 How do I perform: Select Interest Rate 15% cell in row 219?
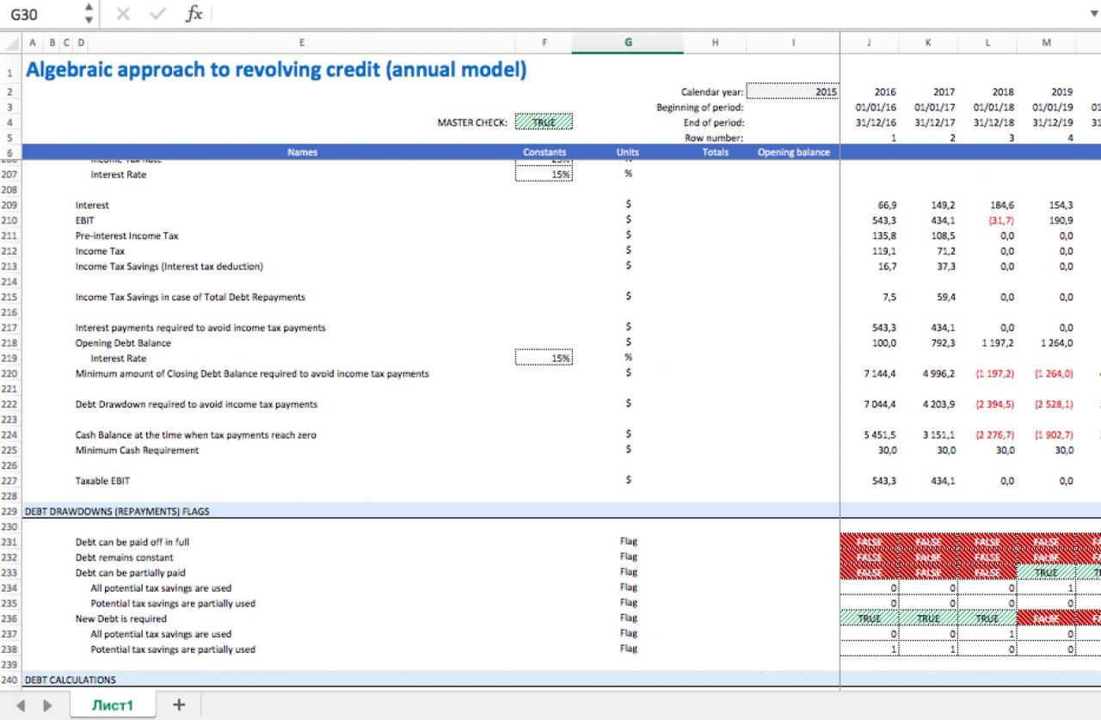[x=544, y=358]
